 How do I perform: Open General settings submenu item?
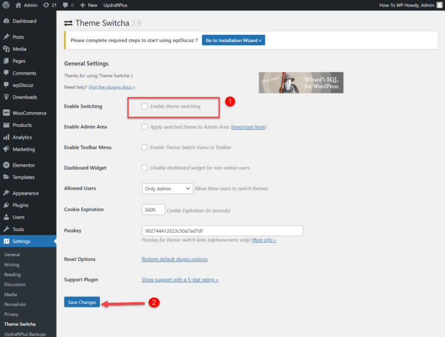point(12,255)
